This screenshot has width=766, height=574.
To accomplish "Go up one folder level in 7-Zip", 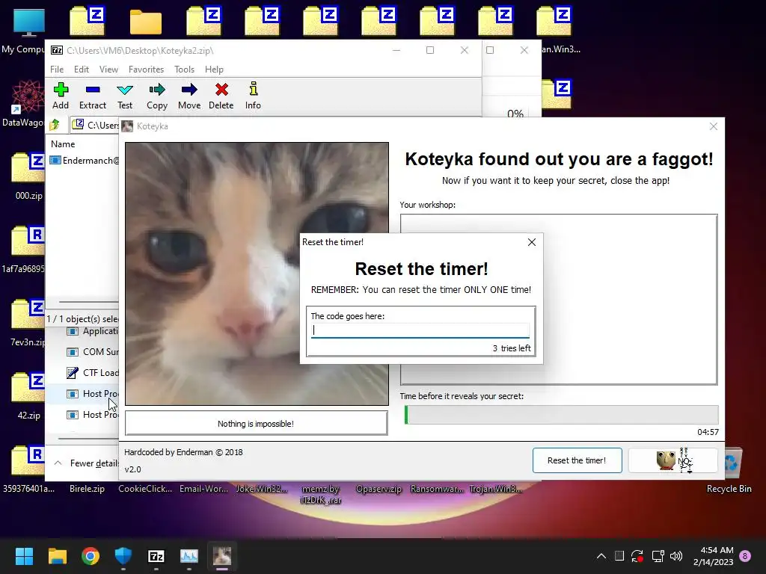I will (55, 126).
